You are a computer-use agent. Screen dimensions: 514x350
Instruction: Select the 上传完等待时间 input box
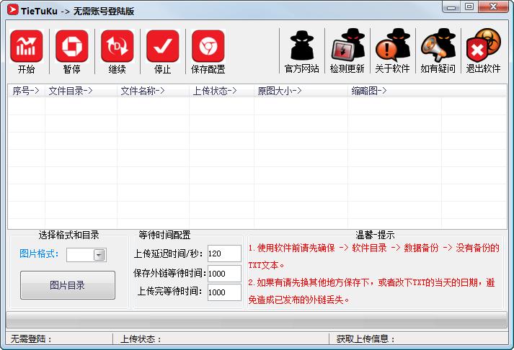point(223,292)
